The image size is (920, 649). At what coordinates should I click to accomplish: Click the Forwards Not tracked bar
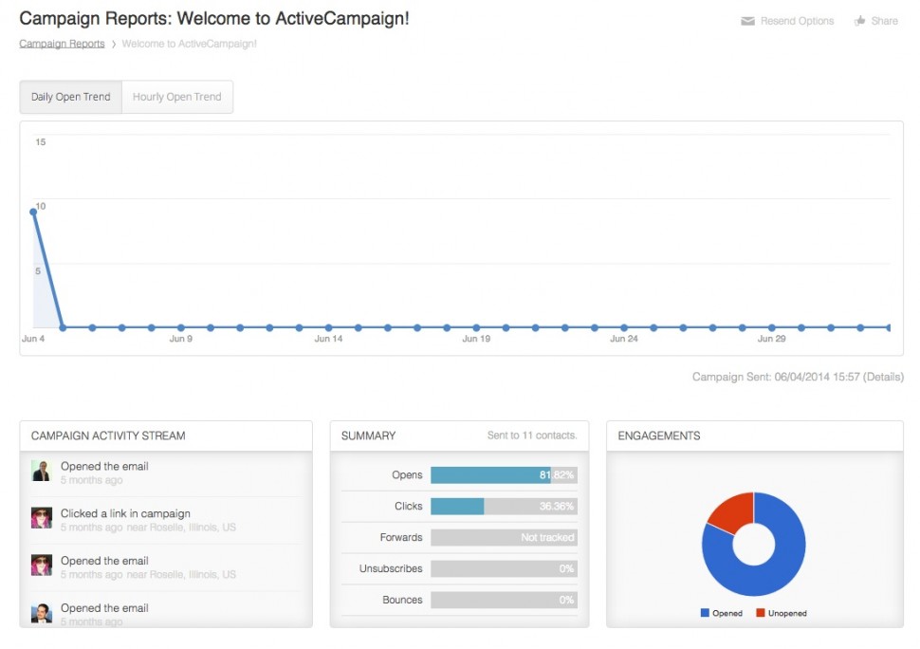(504, 537)
